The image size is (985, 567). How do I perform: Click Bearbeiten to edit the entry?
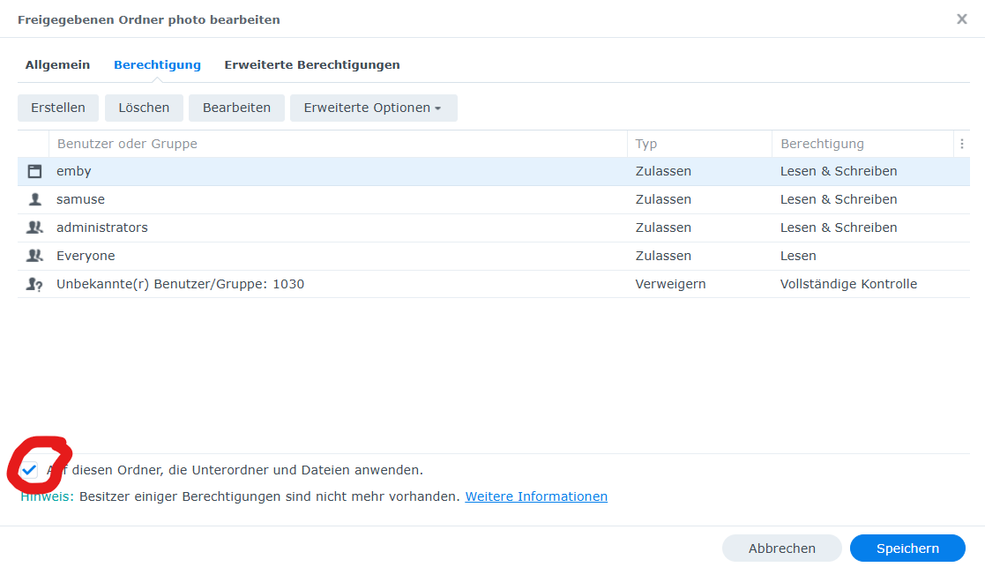click(x=236, y=108)
